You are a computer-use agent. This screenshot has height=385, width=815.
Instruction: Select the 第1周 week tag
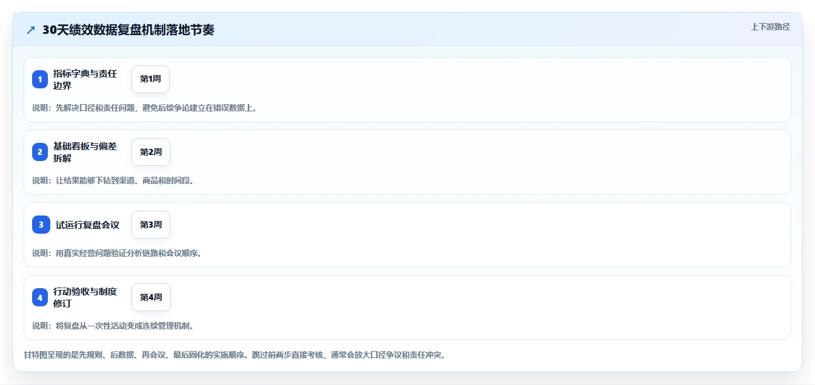tap(150, 79)
